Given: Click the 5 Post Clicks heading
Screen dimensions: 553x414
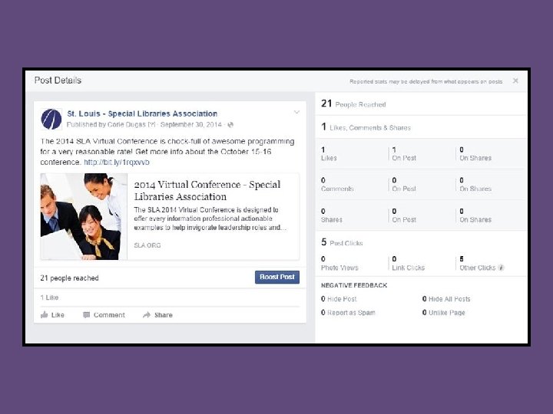Looking at the screenshot, I should tap(342, 242).
